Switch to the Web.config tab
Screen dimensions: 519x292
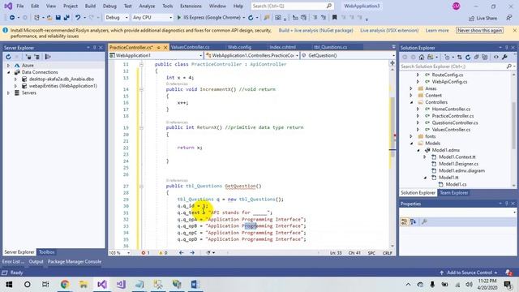click(239, 47)
